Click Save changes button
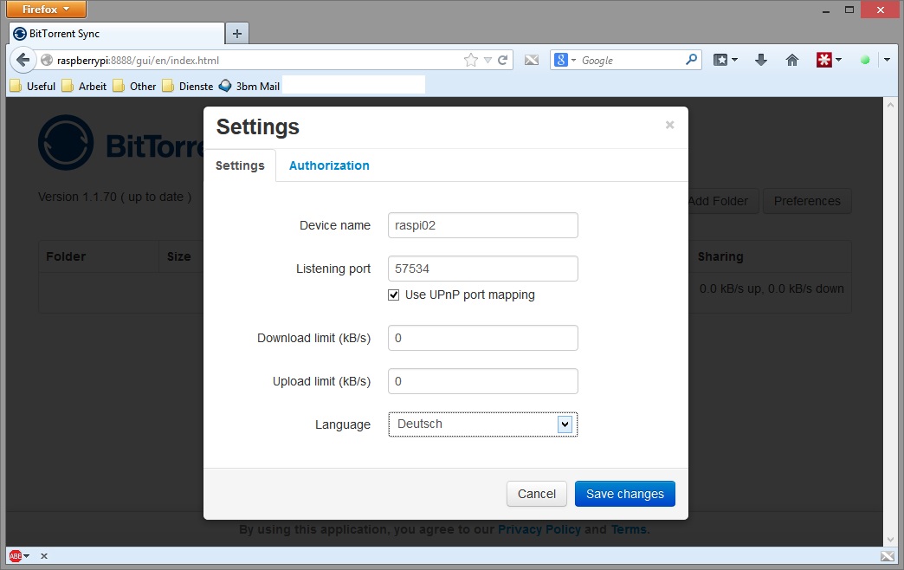 [x=625, y=494]
